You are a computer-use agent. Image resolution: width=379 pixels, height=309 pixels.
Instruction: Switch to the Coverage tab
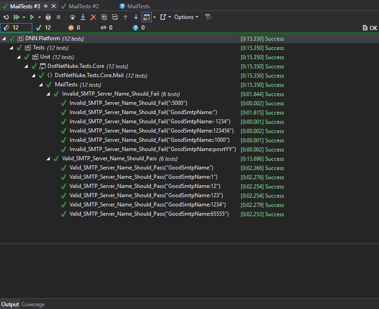click(33, 304)
